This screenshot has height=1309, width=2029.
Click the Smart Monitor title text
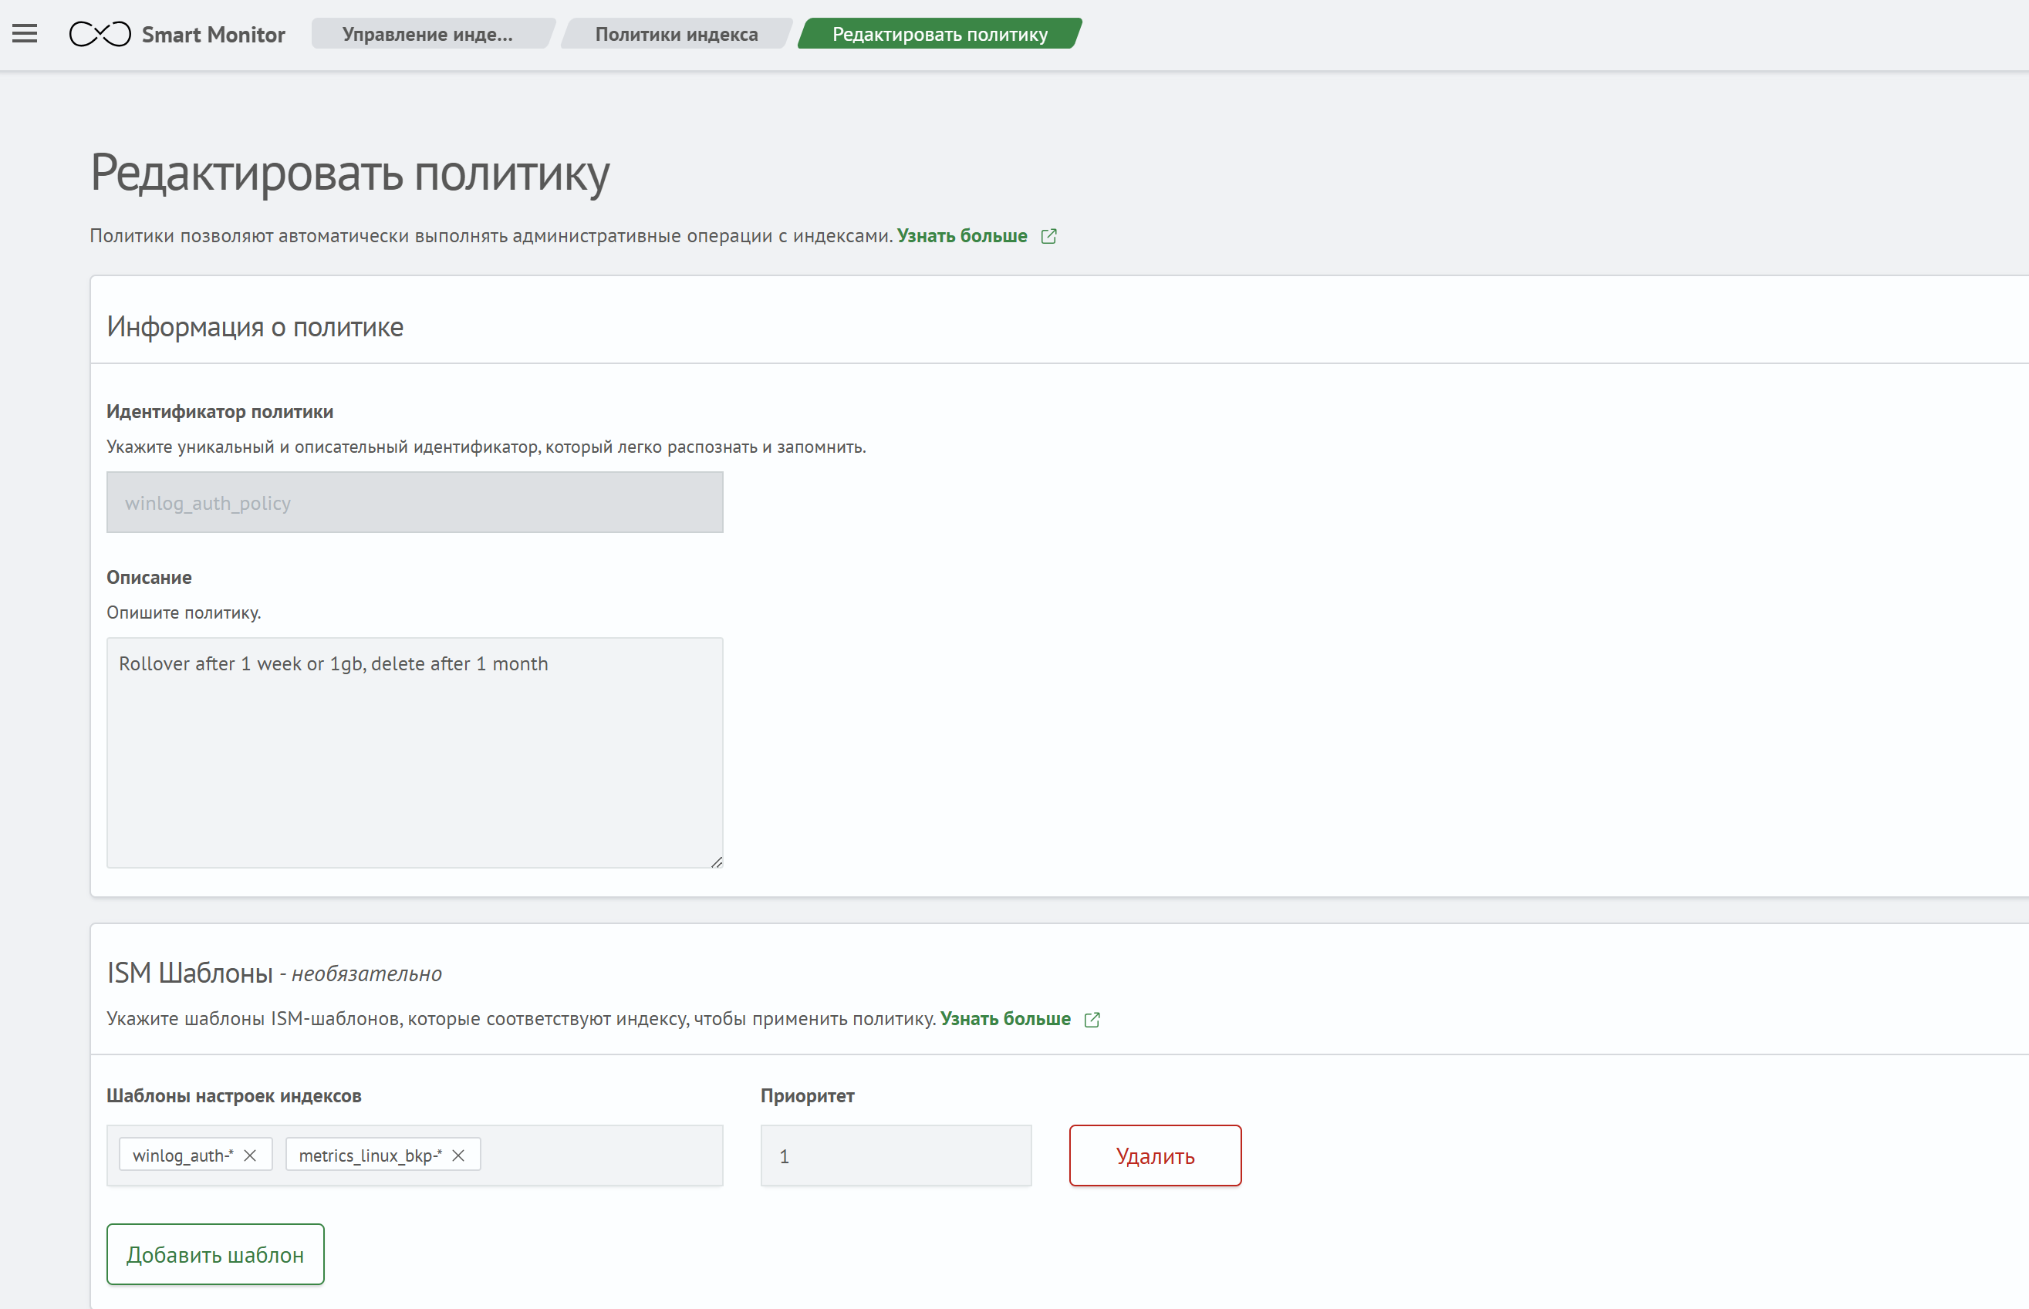(214, 35)
